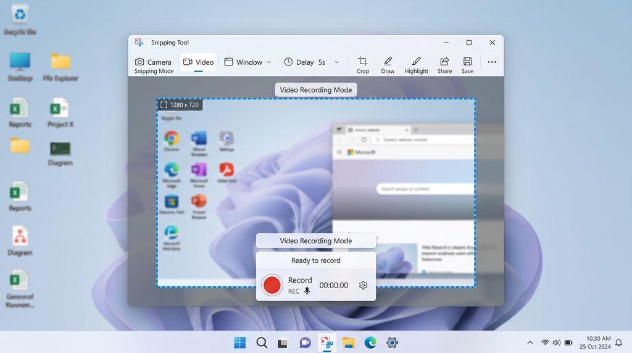
Task: Choose the Draw pen tool
Action: [x=388, y=65]
